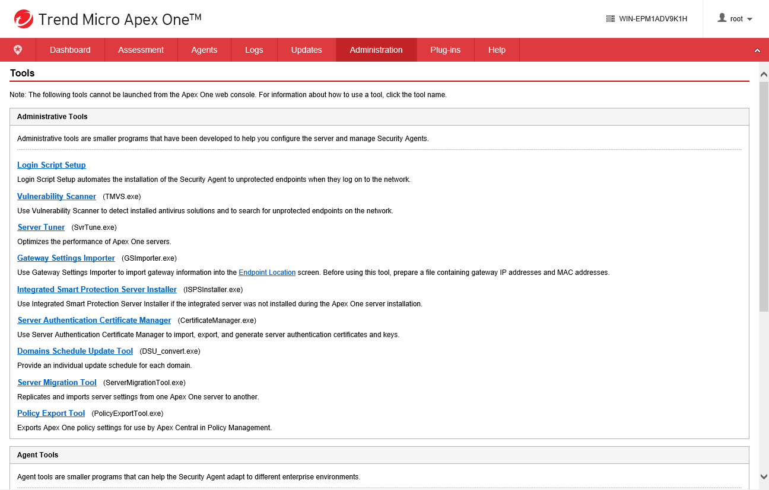Screen dimensions: 769x490
Task: Expand the root account dropdown arrow
Action: [749, 19]
